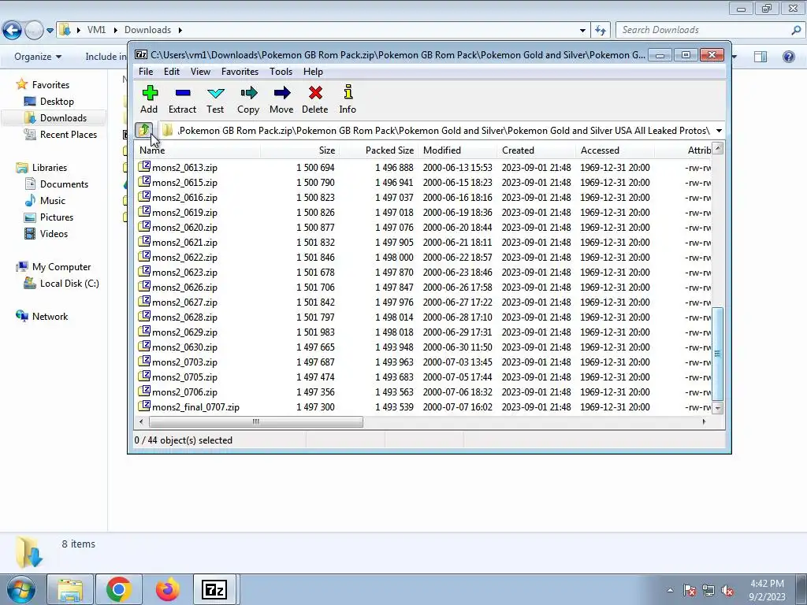Screen dimensions: 807x605
Task: Open the File menu in 7-Zip
Action: (x=146, y=72)
